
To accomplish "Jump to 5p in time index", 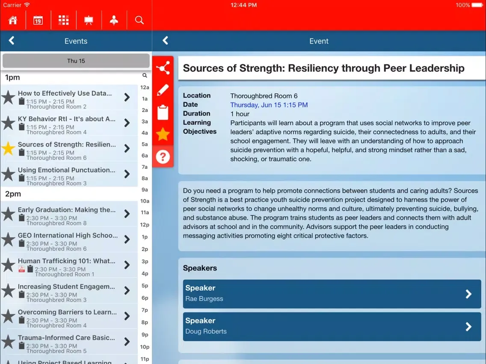I will (145, 286).
